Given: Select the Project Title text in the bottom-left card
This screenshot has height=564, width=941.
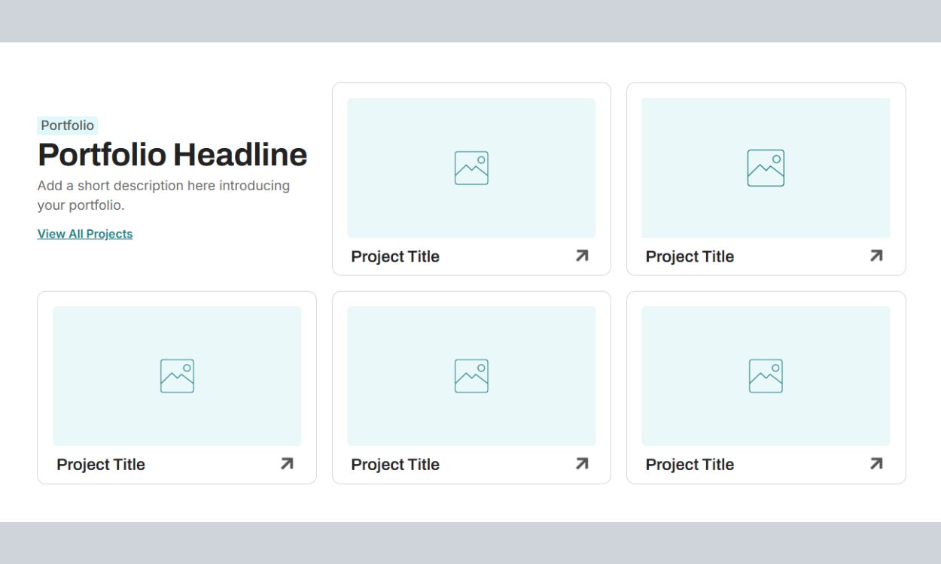Looking at the screenshot, I should coord(101,465).
